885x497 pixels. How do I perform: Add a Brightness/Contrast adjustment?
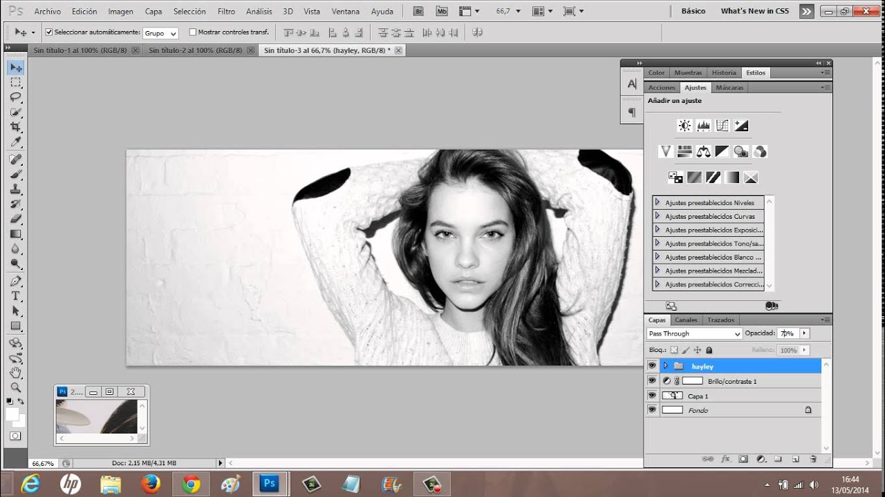click(x=684, y=126)
